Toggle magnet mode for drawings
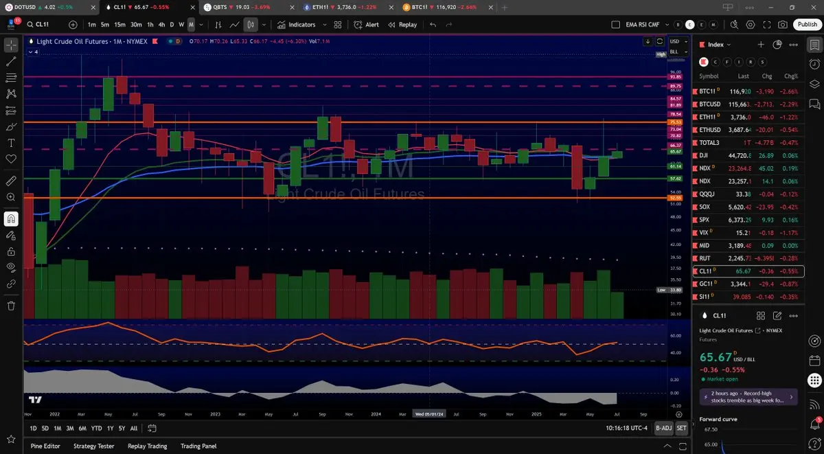 click(11, 219)
